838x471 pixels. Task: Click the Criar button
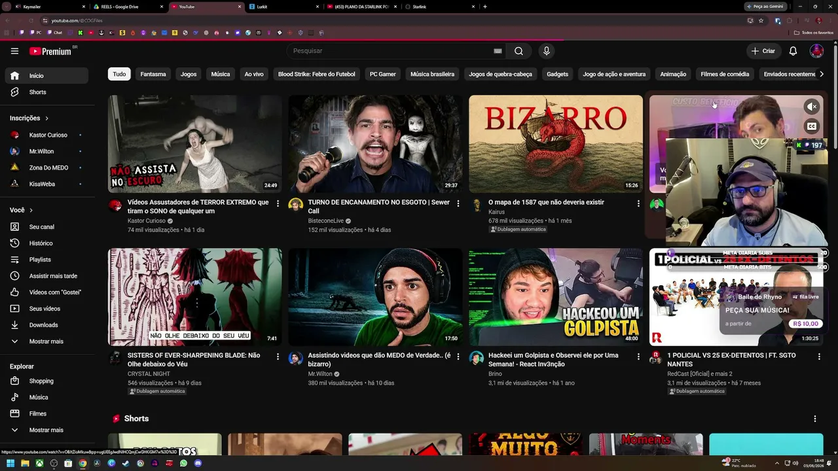(x=763, y=51)
